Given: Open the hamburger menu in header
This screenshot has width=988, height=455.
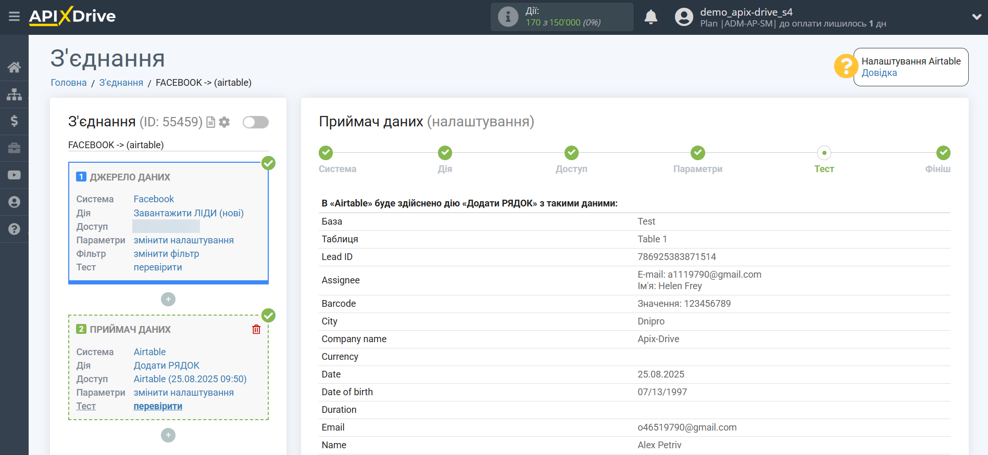Looking at the screenshot, I should 14,17.
